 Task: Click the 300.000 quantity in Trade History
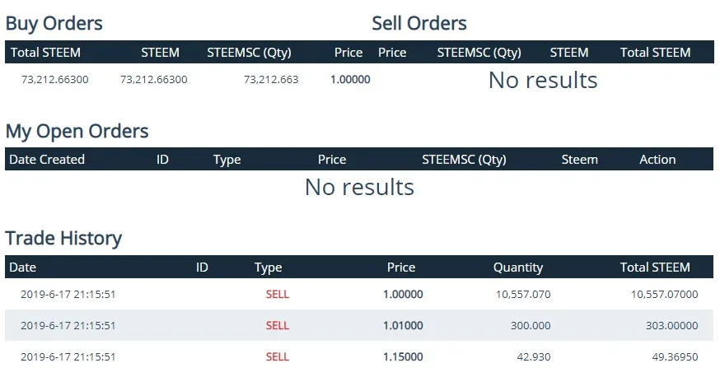(531, 325)
